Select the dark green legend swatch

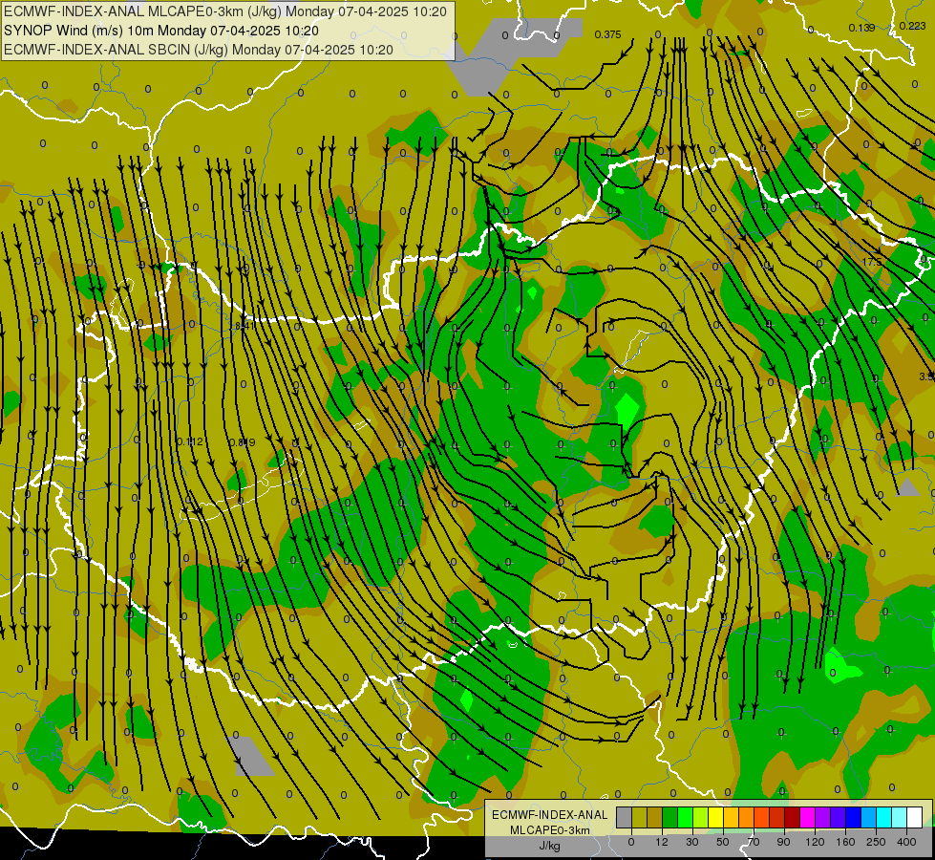pyautogui.click(x=670, y=818)
